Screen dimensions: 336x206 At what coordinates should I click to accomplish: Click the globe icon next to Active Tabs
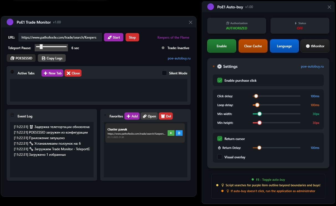pyautogui.click(x=12, y=73)
